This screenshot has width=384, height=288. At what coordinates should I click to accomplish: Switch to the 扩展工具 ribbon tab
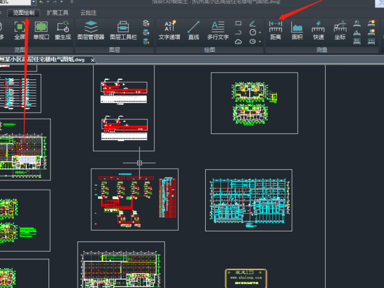57,13
